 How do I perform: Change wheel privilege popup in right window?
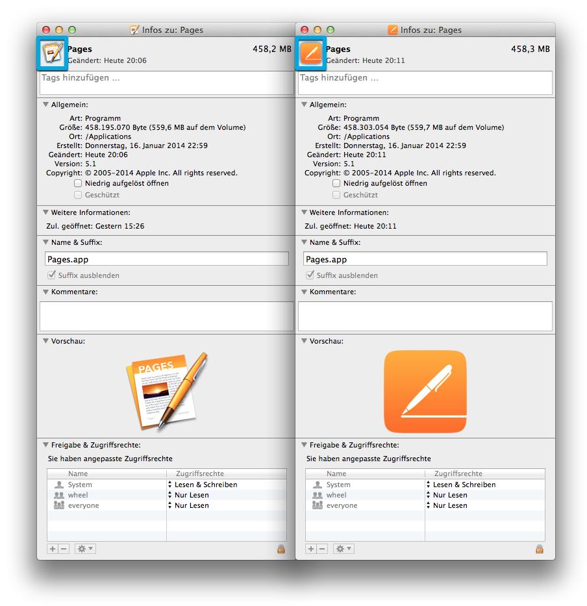tap(447, 495)
